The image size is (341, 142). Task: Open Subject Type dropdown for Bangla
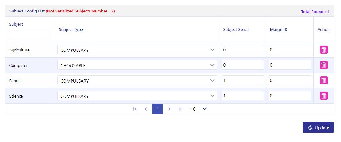tap(137, 80)
